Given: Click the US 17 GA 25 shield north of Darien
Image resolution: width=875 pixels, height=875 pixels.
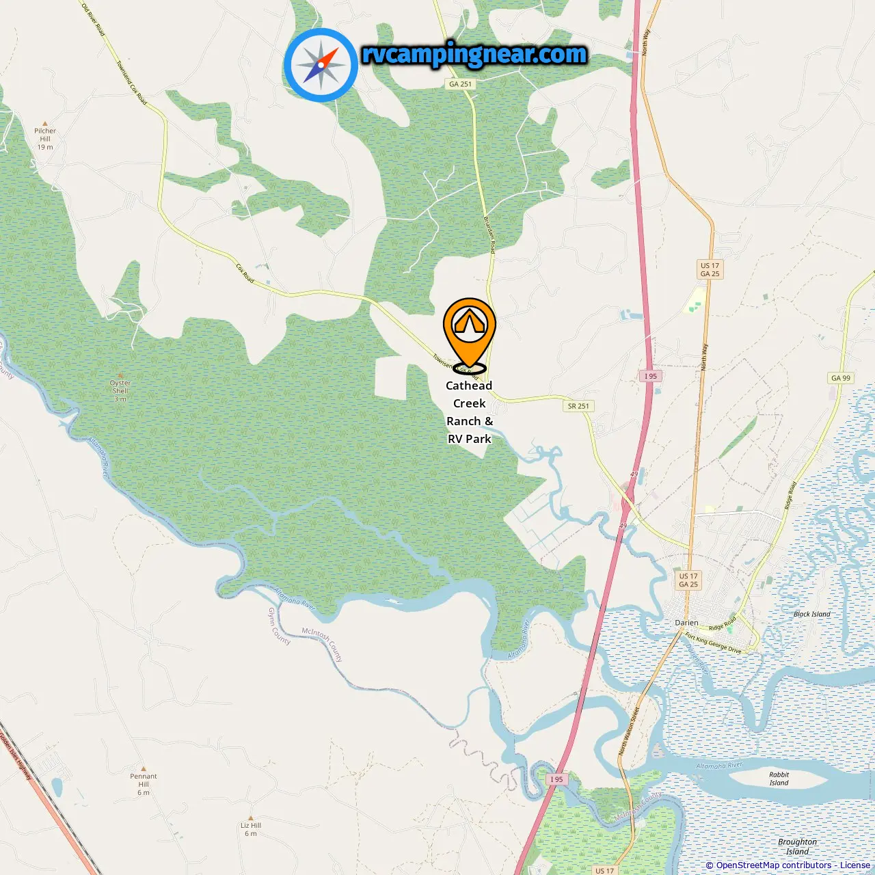Looking at the screenshot, I should (688, 580).
